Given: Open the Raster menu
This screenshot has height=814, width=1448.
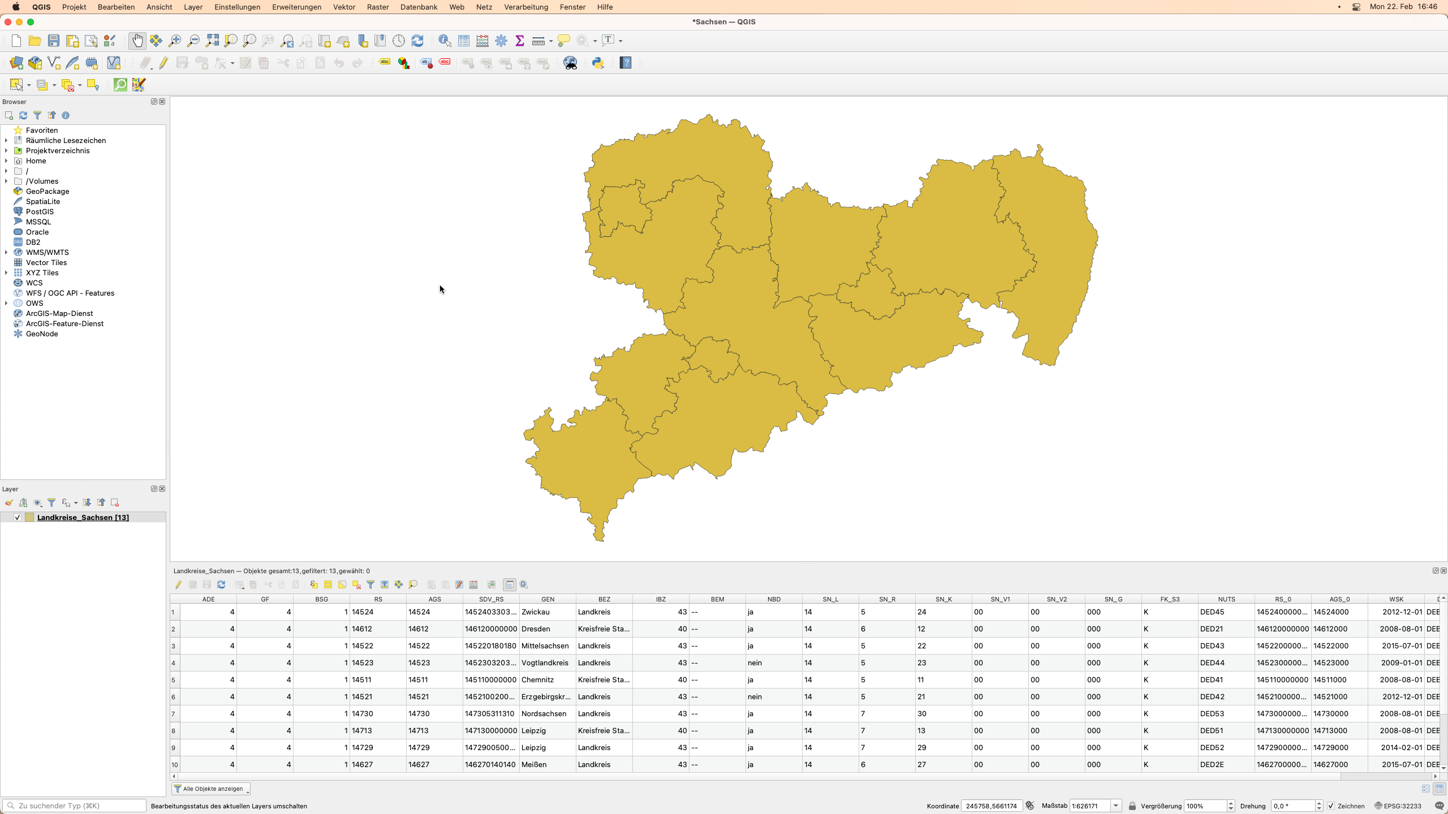Looking at the screenshot, I should point(377,7).
